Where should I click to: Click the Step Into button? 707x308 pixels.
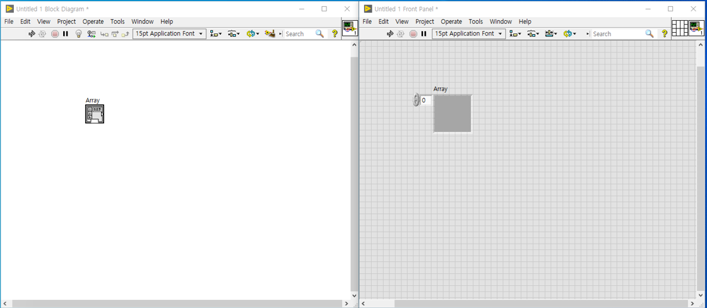[x=104, y=34]
